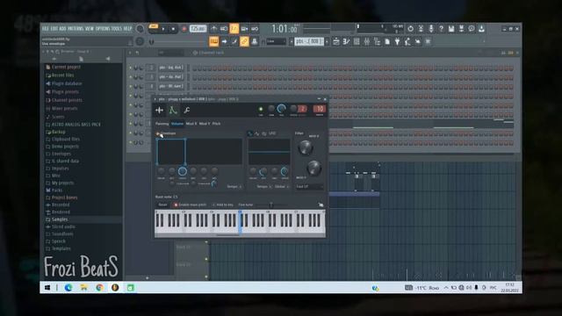
Task: Open Plugin database in browser
Action: 67,83
